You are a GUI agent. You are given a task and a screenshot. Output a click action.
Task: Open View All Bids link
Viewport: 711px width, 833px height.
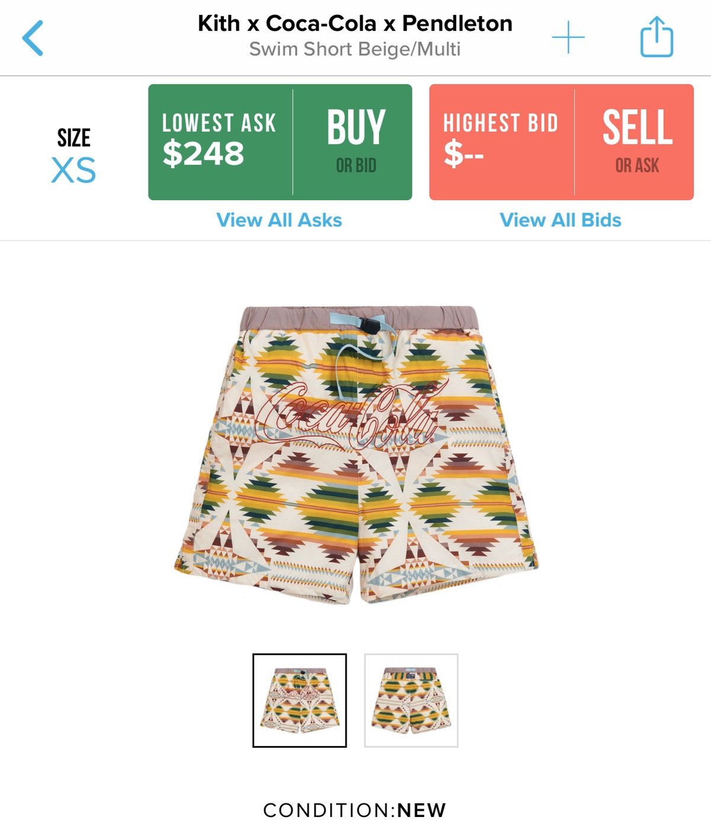[x=561, y=220]
